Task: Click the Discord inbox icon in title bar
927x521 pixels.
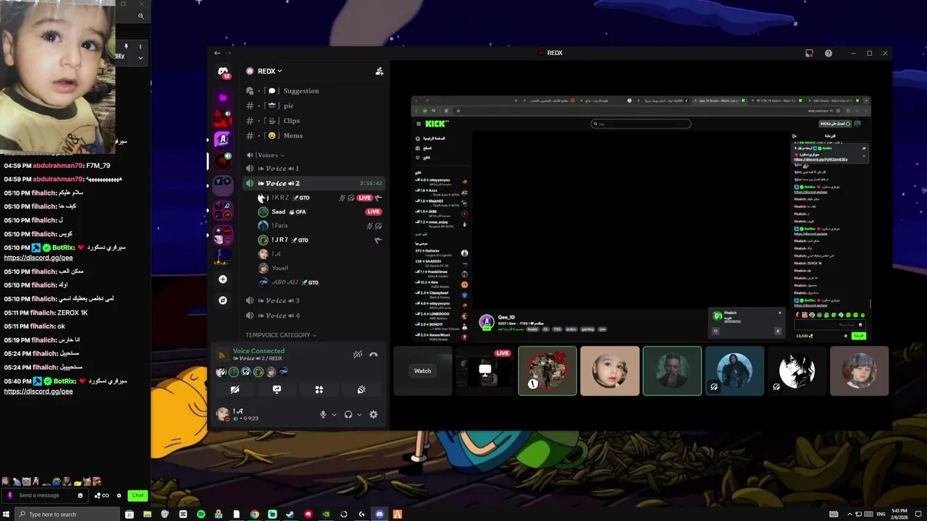Action: click(809, 53)
